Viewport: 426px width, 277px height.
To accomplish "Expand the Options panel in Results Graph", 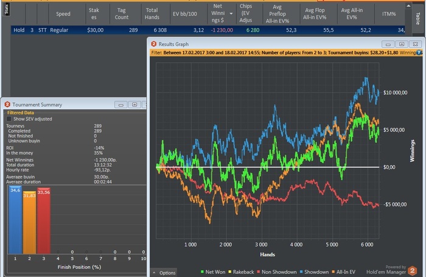I will click(164, 273).
